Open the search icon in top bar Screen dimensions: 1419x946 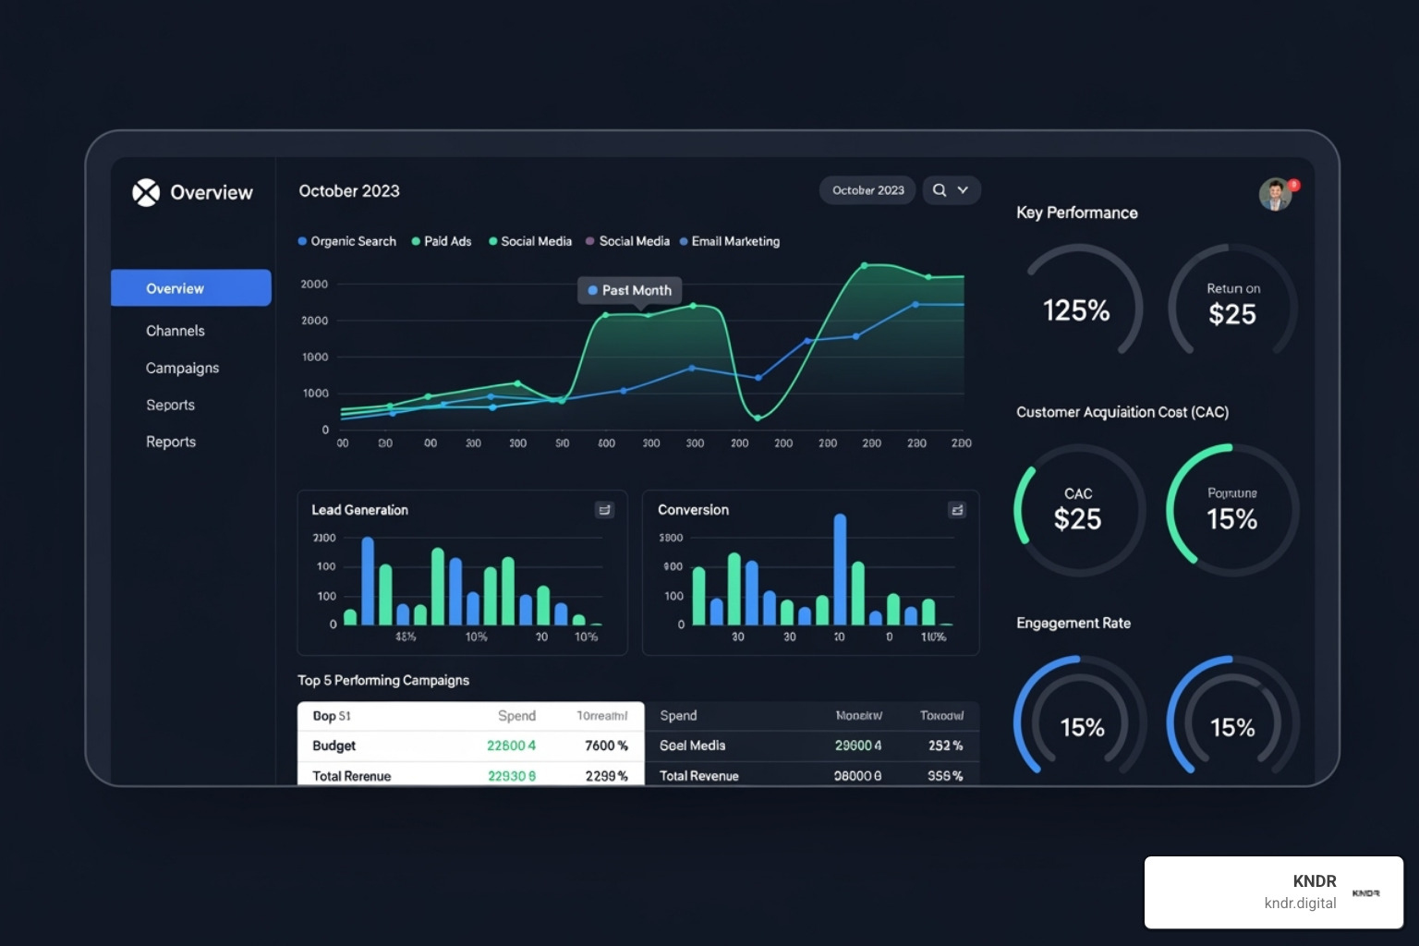pos(940,189)
